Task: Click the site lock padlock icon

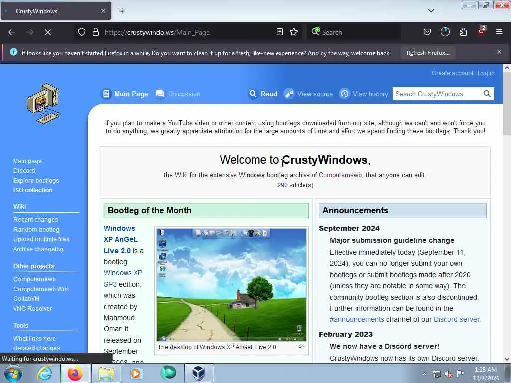Action: click(x=95, y=32)
